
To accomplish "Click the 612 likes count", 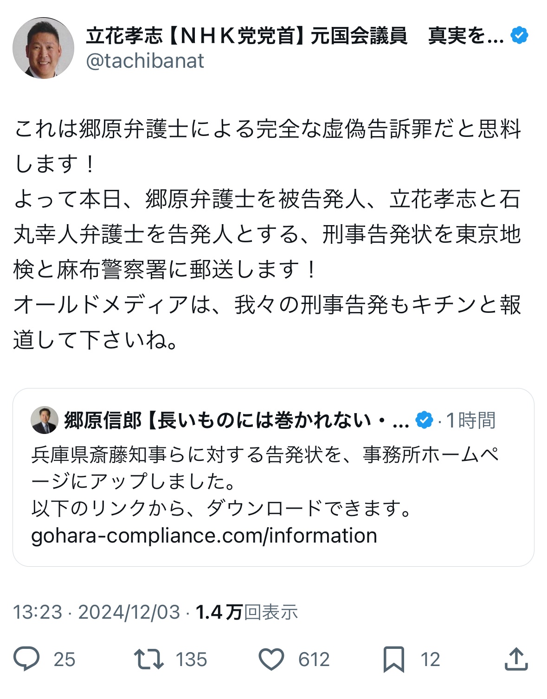I will [314, 660].
